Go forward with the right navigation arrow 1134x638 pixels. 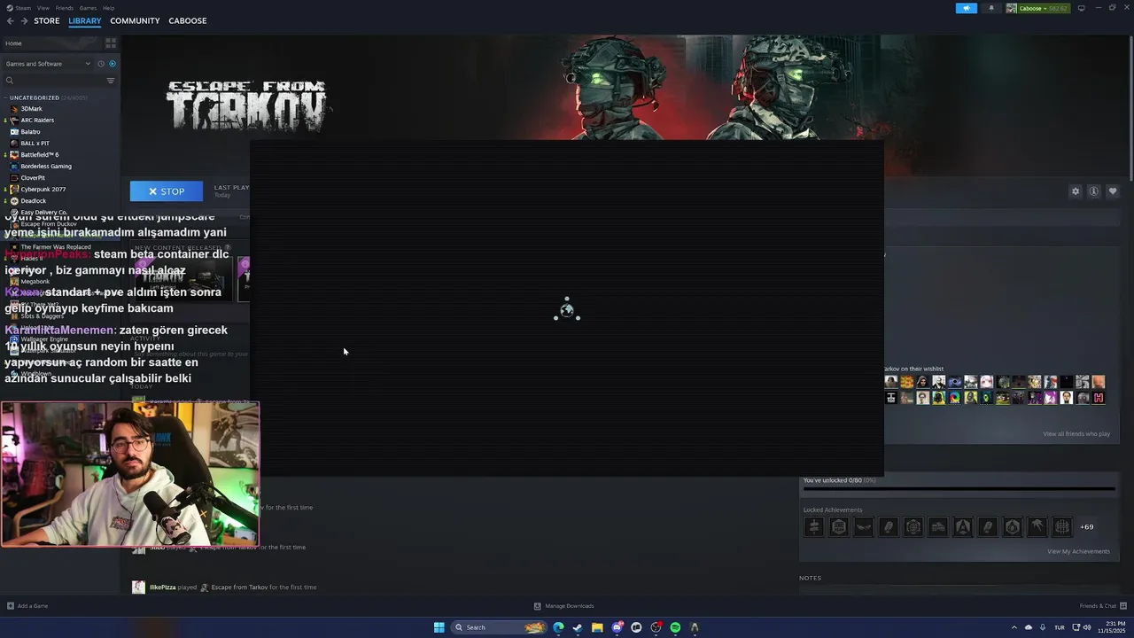coord(24,20)
